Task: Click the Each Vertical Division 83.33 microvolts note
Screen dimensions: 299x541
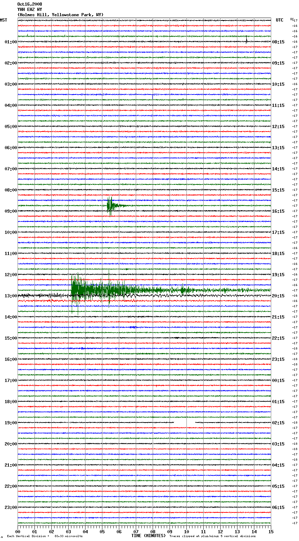Action: [x=45, y=536]
